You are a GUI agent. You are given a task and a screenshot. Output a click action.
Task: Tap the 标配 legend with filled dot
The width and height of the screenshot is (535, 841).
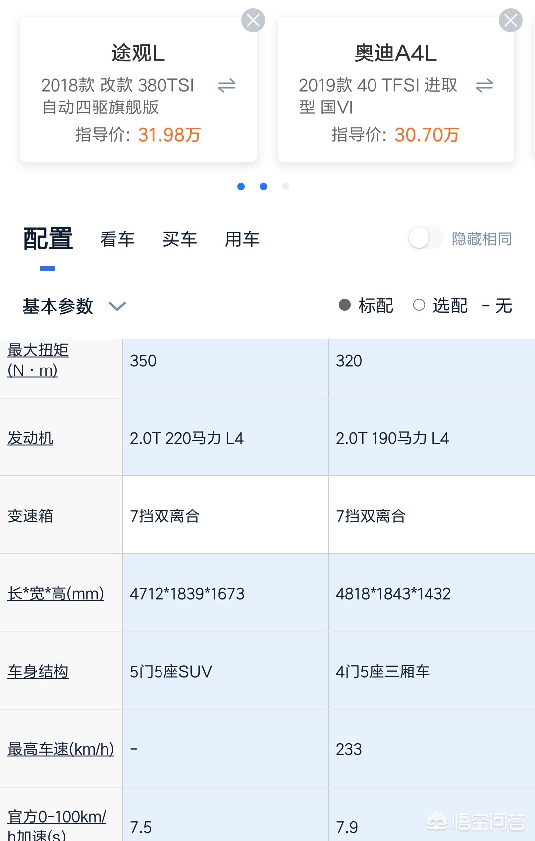point(366,306)
